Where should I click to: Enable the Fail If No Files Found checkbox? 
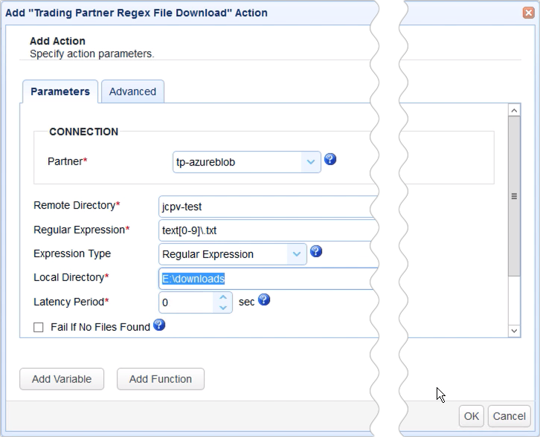[x=39, y=327]
